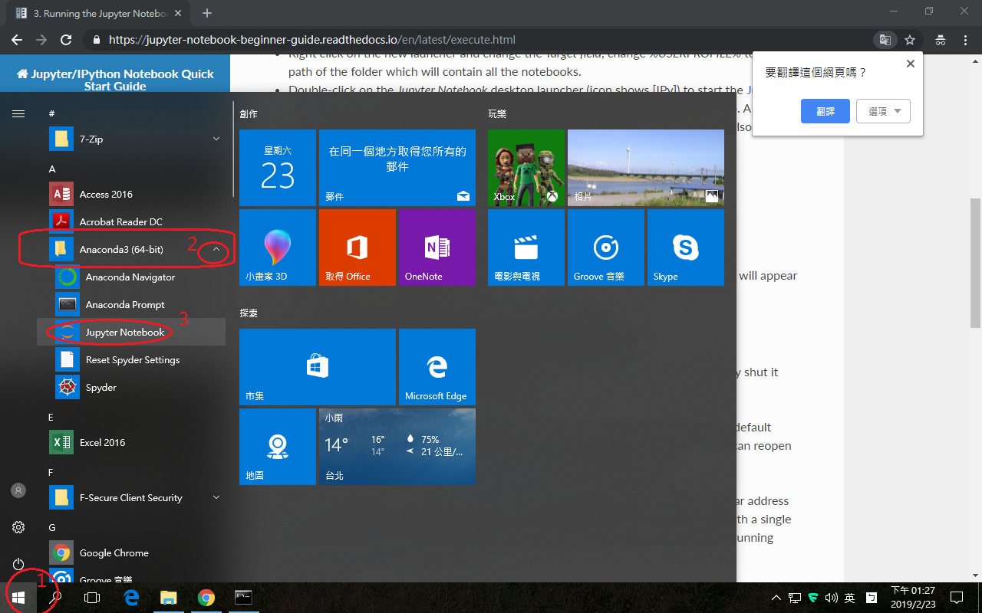Open Task View on the taskbar
Image resolution: width=982 pixels, height=613 pixels.
92,598
